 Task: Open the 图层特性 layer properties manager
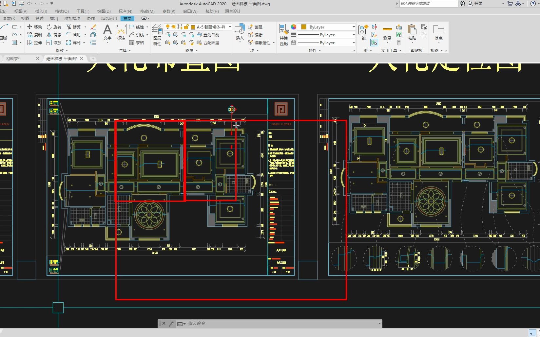coord(157,34)
